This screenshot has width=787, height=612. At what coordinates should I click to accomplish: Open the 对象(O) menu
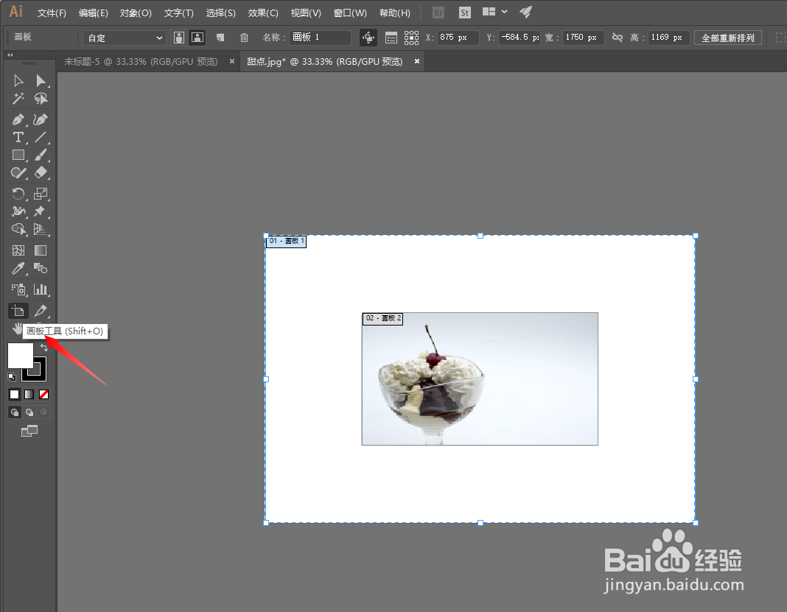click(x=136, y=13)
